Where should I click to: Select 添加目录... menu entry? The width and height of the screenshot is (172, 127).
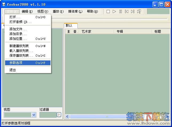coord(28,34)
